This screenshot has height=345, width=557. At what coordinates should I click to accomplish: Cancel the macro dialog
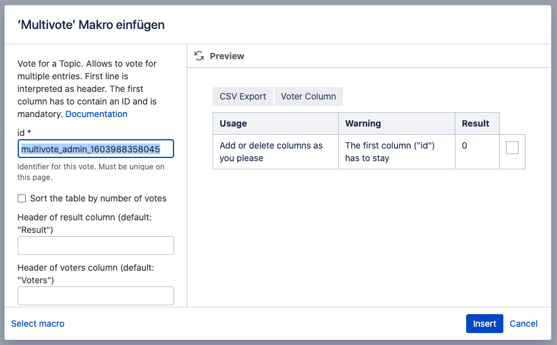(x=524, y=324)
